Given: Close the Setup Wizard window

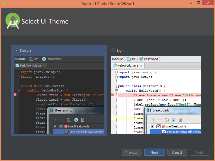Looking at the screenshot, I should 208,3.
